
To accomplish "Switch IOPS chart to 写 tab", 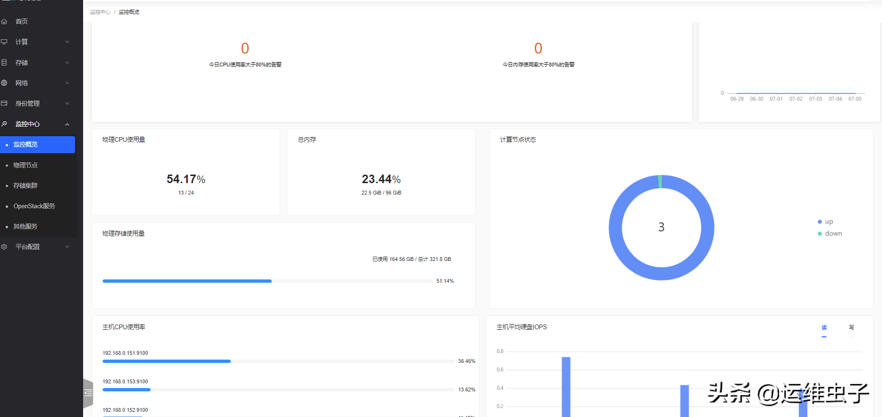I will click(x=851, y=327).
